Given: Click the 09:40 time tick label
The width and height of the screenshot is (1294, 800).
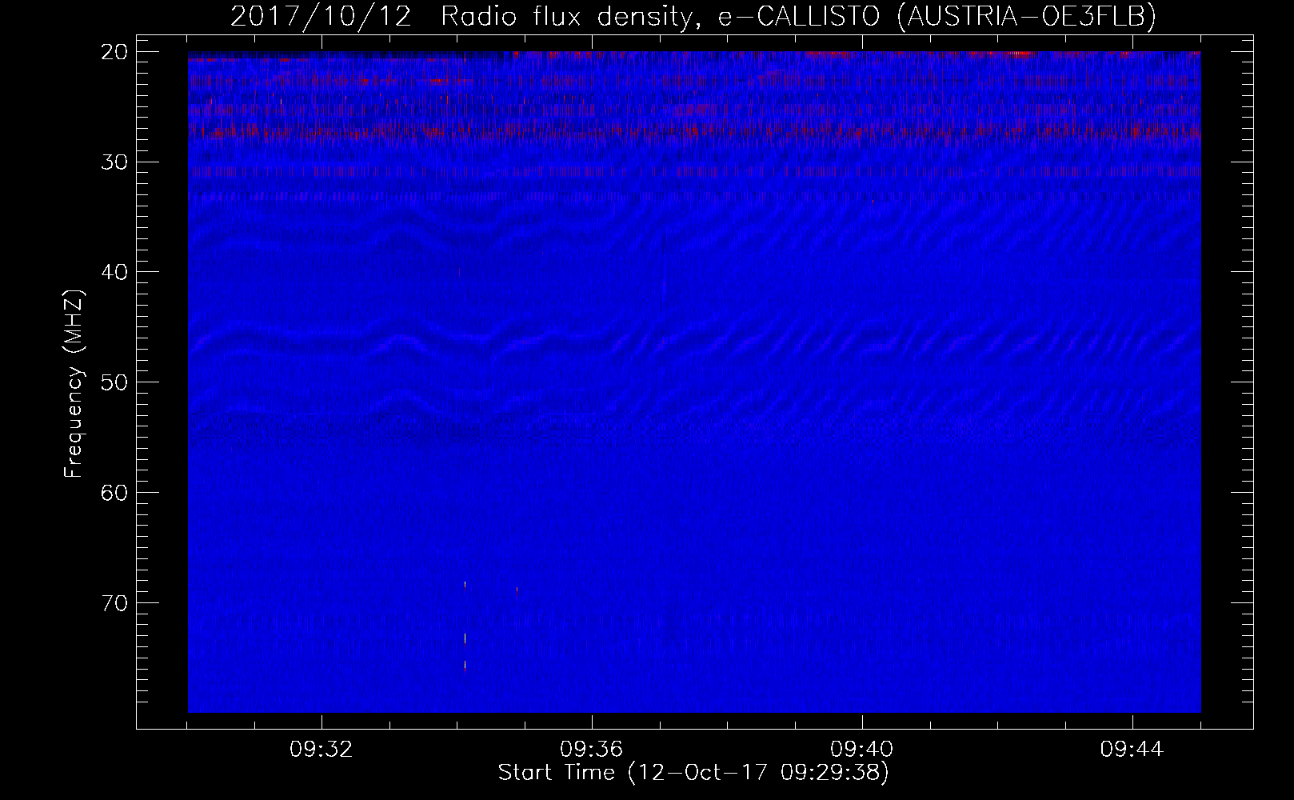Looking at the screenshot, I should 862,750.
